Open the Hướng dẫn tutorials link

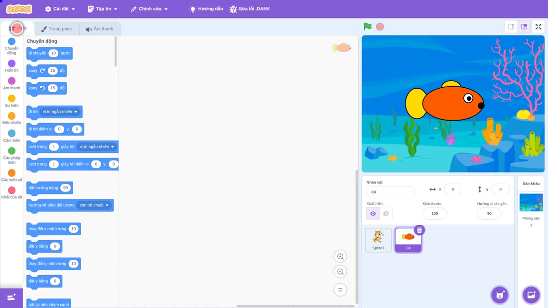click(x=206, y=9)
